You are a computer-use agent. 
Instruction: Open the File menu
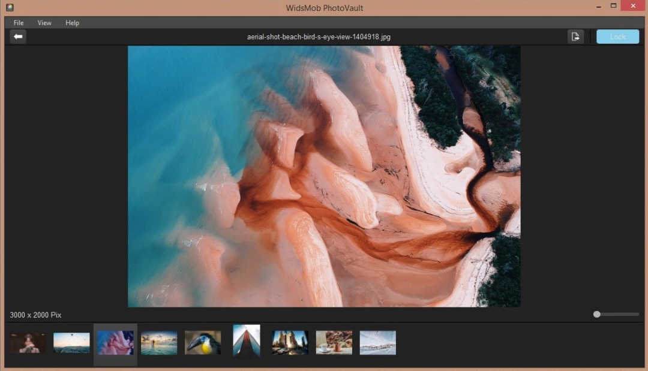18,23
